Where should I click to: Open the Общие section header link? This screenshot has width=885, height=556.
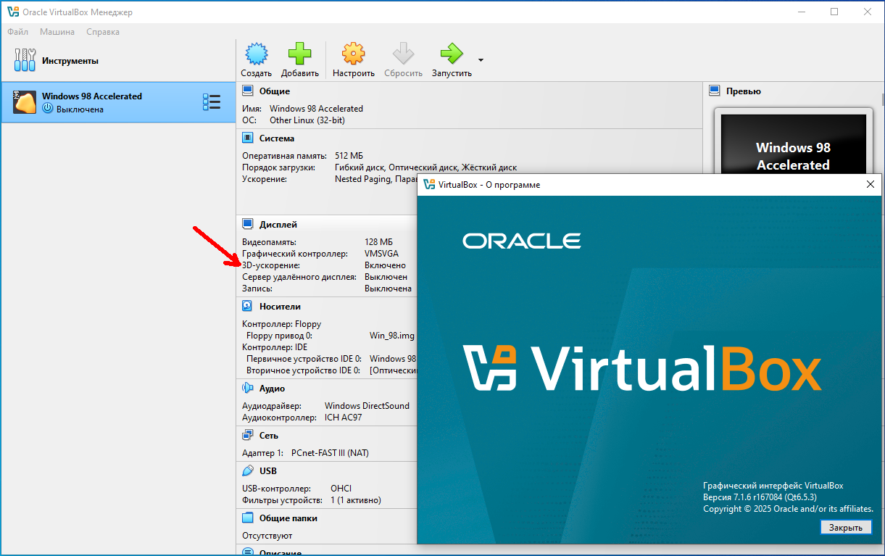pyautogui.click(x=275, y=91)
